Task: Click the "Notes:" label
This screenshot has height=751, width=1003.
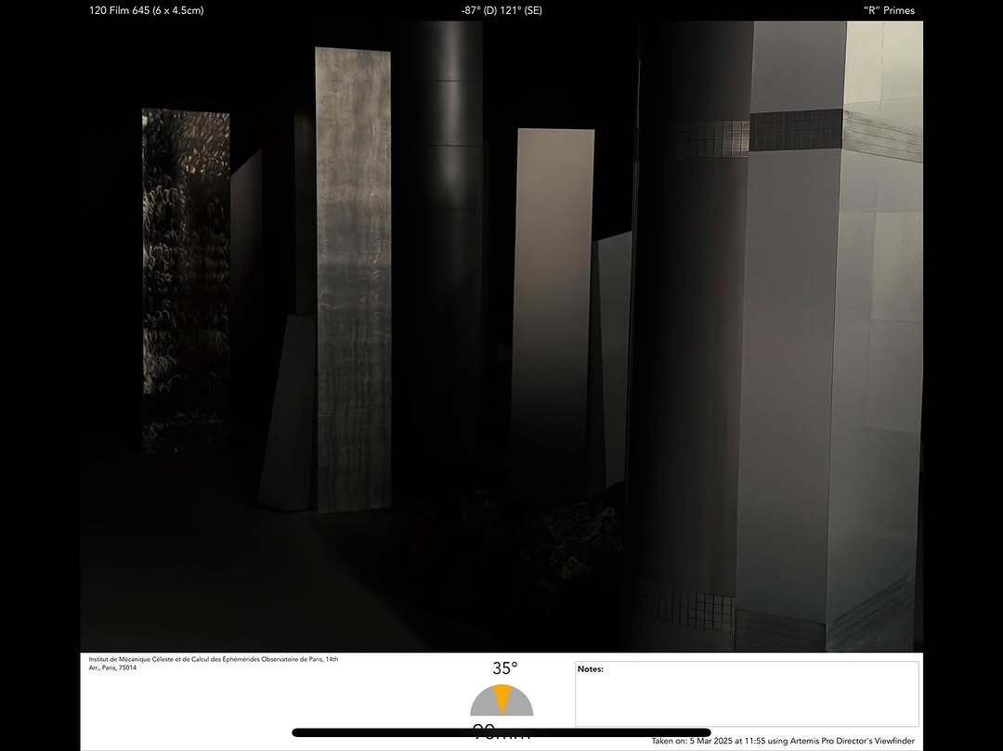Action: point(591,669)
